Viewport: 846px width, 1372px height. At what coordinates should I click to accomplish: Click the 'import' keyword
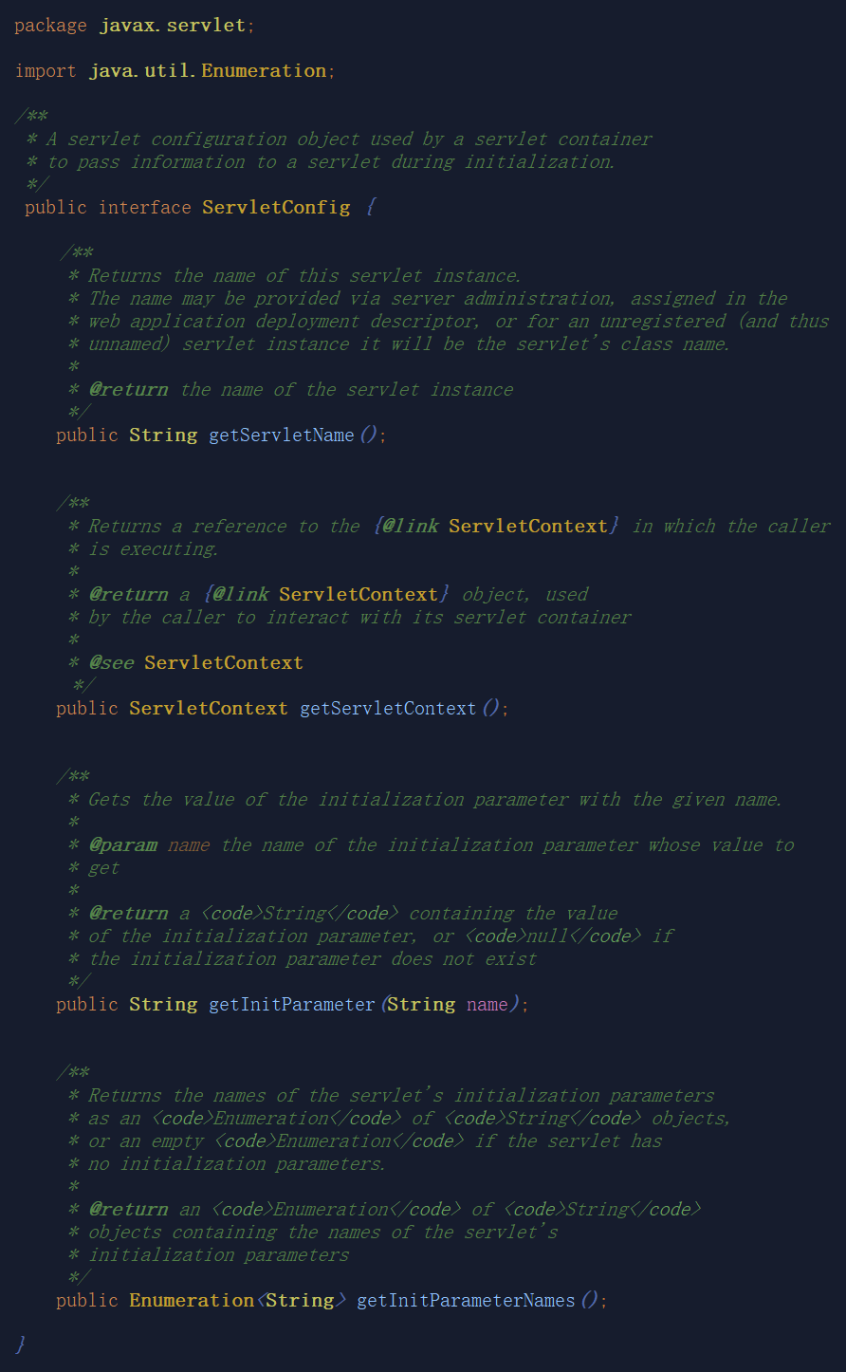click(46, 70)
